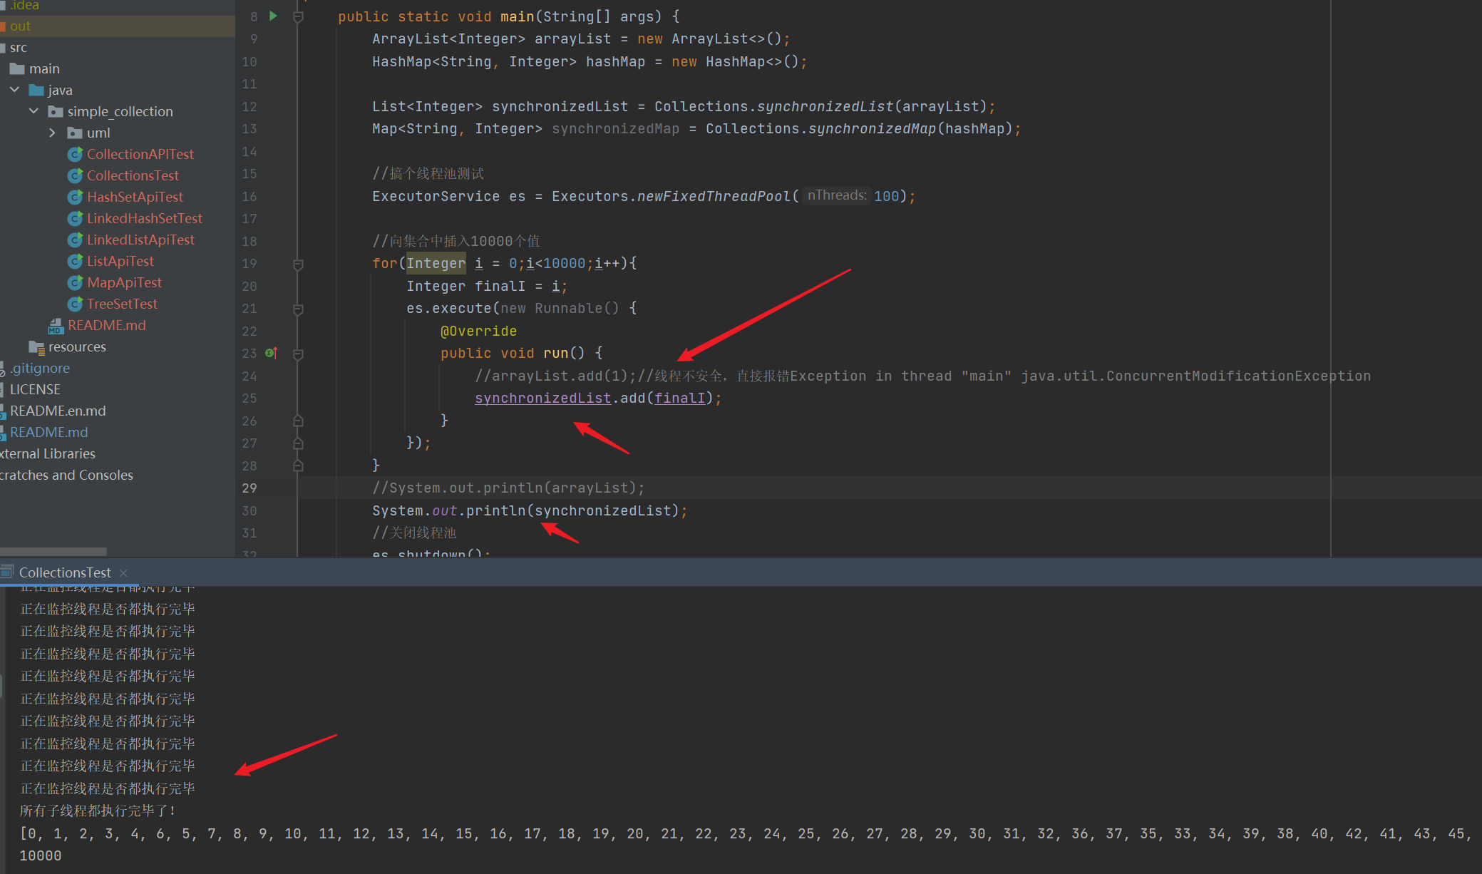1482x874 pixels.
Task: Toggle fold marker at line 21 Runnable
Action: [298, 309]
